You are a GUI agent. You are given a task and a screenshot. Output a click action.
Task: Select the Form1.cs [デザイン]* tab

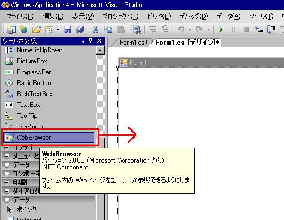(x=188, y=43)
